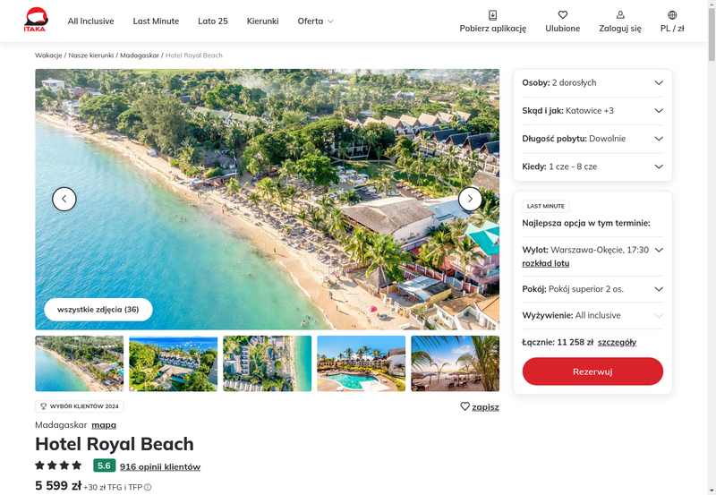The height and width of the screenshot is (495, 716).
Task: Expand the Skąd i jak: Katowice dropdown
Action: click(x=592, y=110)
